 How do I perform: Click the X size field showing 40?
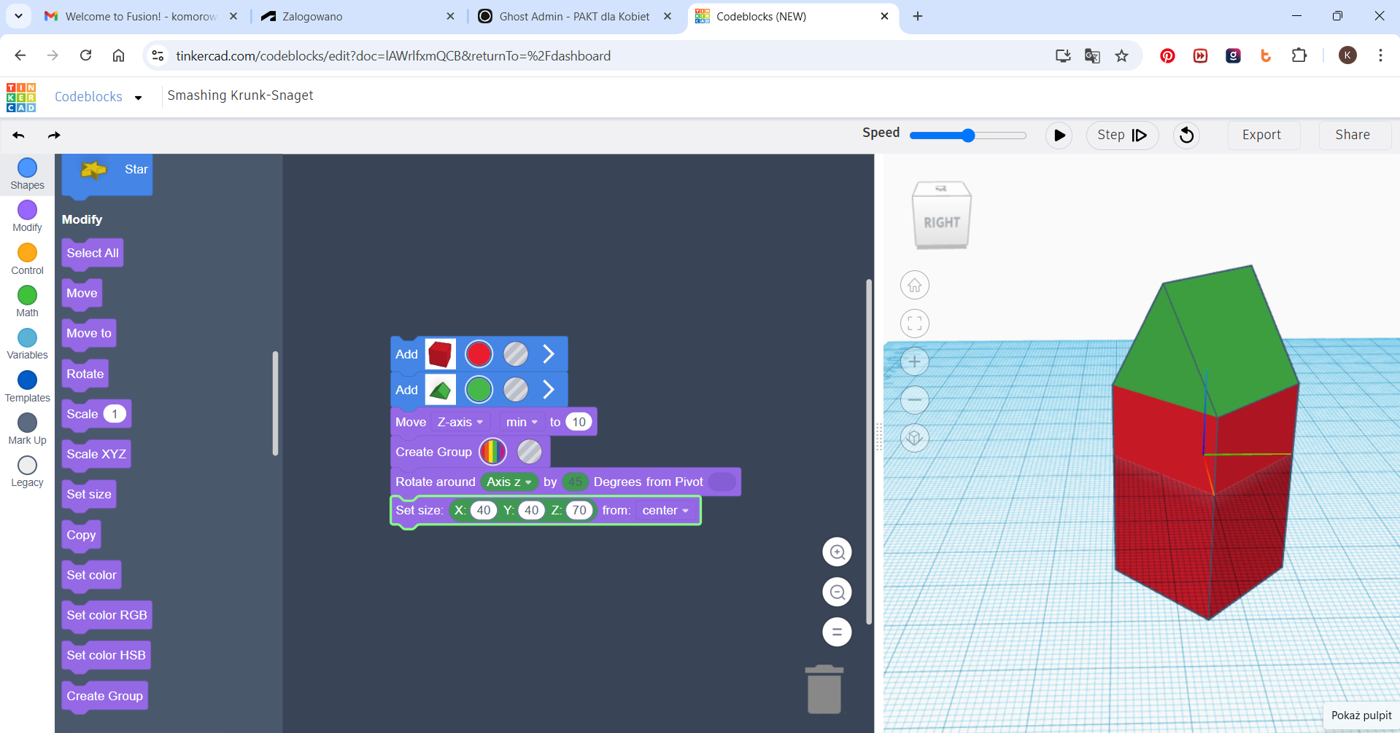(x=484, y=510)
